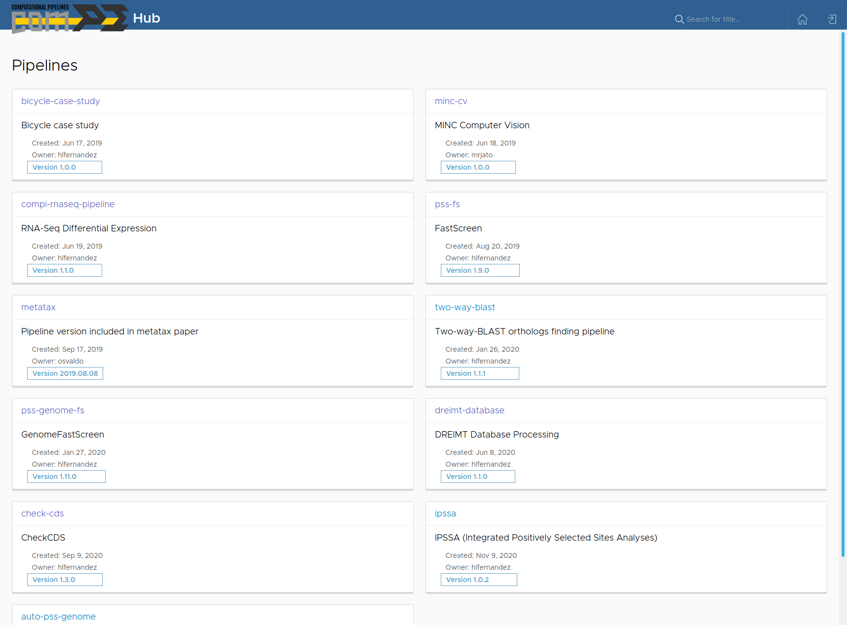Open compi-rnaseq-pipeline link
This screenshot has height=625, width=847.
click(68, 204)
